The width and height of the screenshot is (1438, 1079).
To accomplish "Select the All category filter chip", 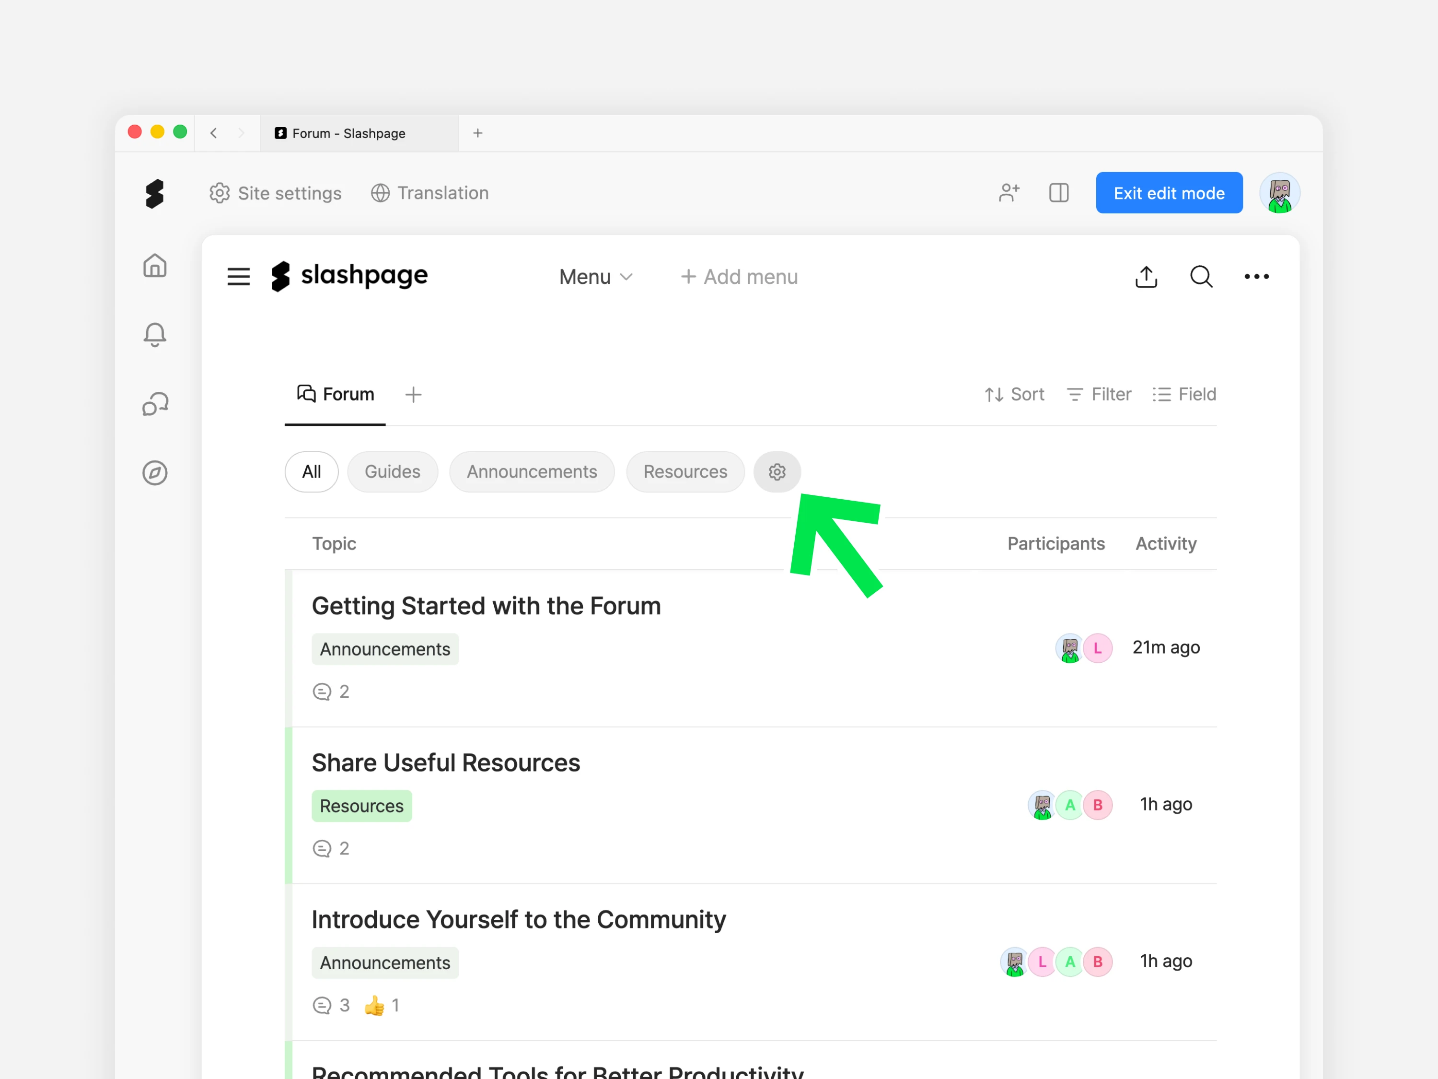I will tap(312, 471).
